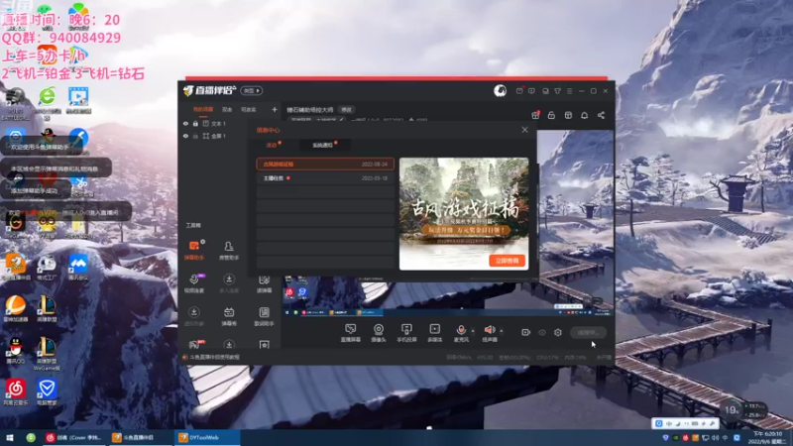Viewport: 793px width, 446px height.
Task: Open 腾讯QQ desktop shortcut
Action: pyautogui.click(x=16, y=351)
